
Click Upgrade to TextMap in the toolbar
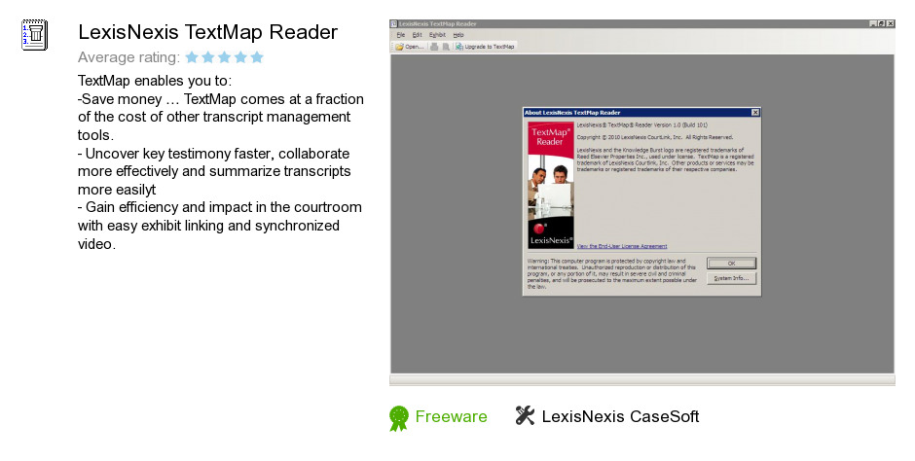coord(486,47)
